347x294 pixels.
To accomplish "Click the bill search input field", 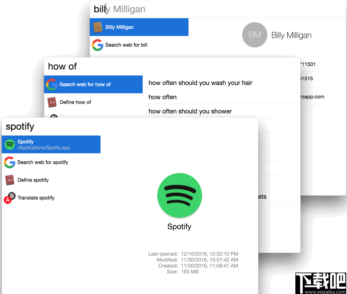I will click(x=218, y=9).
